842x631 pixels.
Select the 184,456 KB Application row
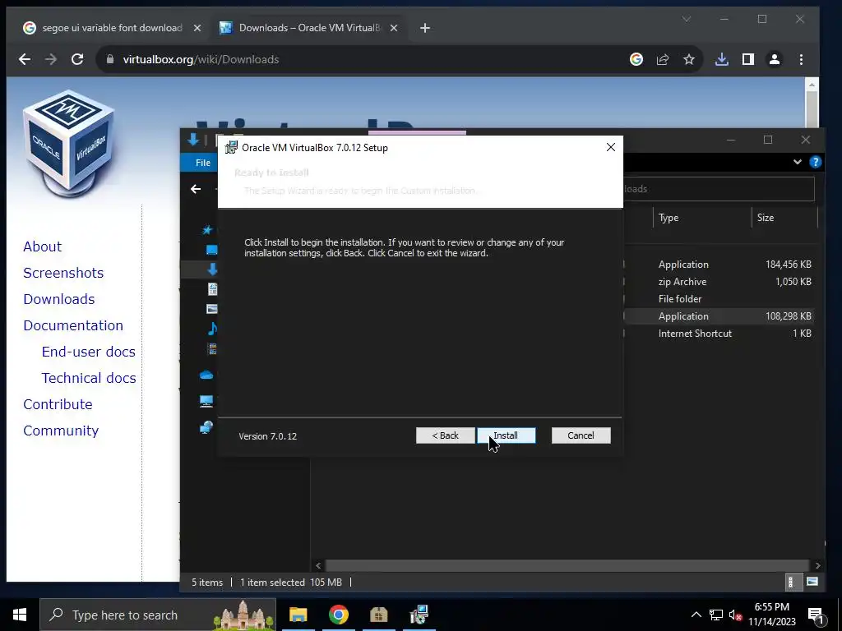click(719, 265)
